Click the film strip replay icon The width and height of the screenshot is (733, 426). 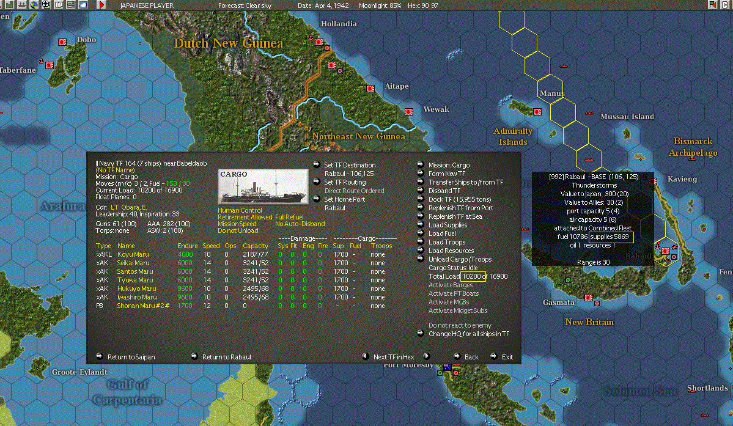coord(70,5)
